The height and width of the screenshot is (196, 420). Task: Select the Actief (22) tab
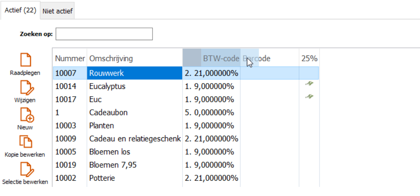point(21,10)
